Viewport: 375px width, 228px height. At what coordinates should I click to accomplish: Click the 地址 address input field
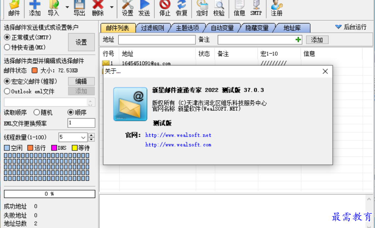[x=157, y=40]
